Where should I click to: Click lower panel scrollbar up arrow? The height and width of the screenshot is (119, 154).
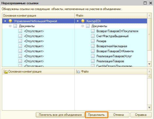tap(149, 72)
